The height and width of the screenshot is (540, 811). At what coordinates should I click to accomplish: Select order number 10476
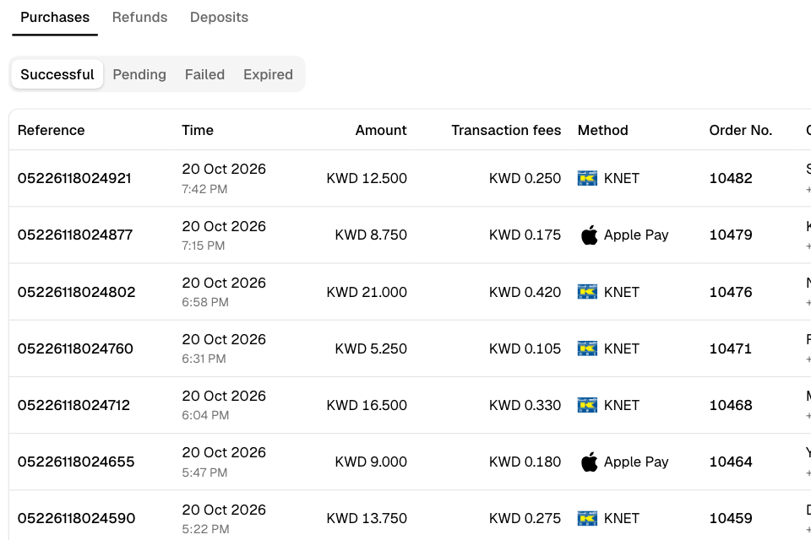coord(730,292)
